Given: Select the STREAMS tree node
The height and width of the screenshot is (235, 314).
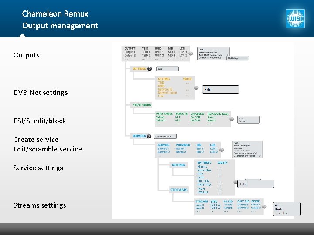Looking at the screenshot, I should pos(179,190).
